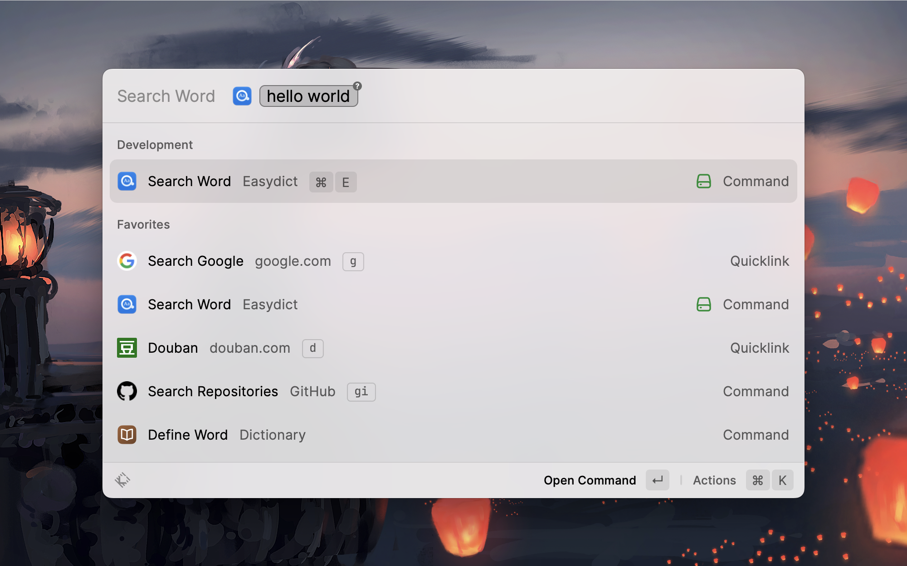The width and height of the screenshot is (907, 566).
Task: Click the Raycast logo icon in the bottom bar
Action: [122, 480]
